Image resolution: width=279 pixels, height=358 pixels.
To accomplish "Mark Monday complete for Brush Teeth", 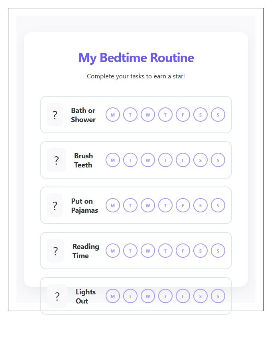I will click(x=113, y=160).
